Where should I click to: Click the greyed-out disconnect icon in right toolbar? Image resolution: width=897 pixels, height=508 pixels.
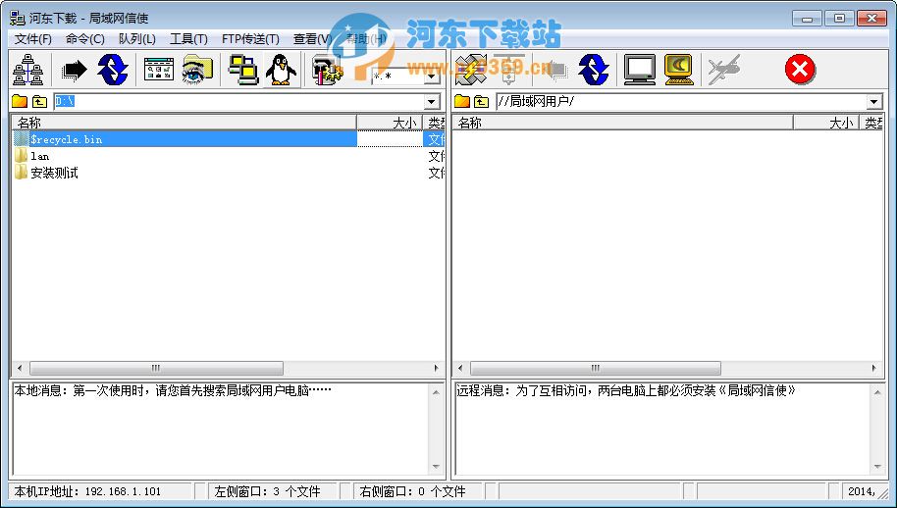[x=508, y=70]
